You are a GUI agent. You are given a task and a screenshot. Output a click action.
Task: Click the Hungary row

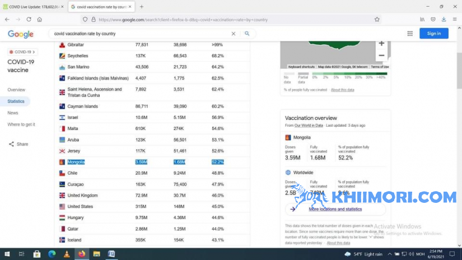(x=153, y=217)
